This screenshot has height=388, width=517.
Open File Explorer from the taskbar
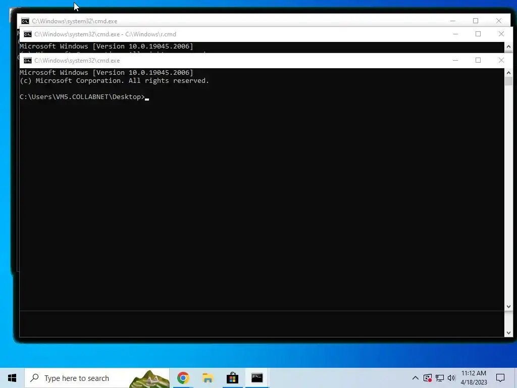pos(208,378)
